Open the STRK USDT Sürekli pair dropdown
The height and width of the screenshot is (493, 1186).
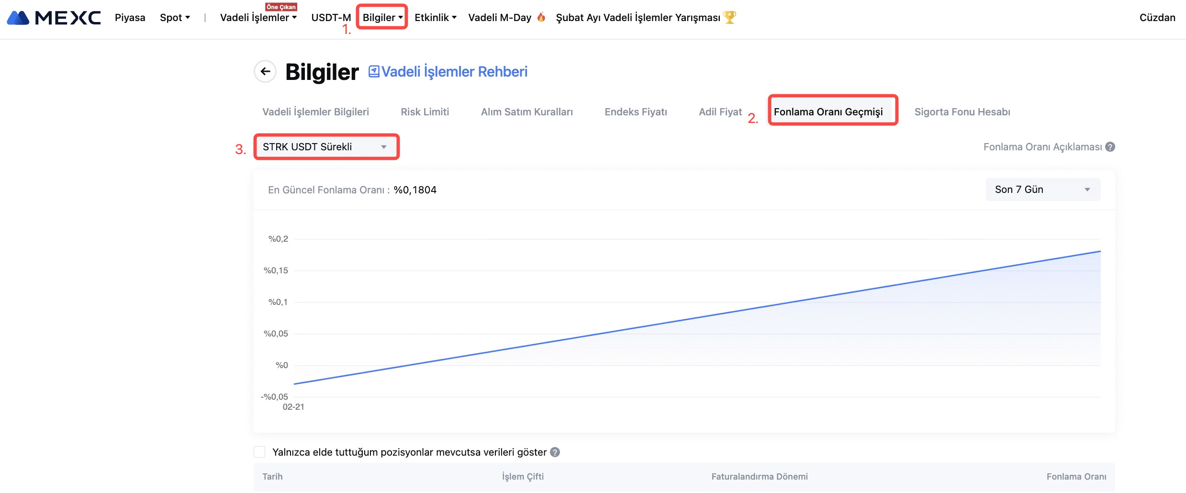click(x=326, y=147)
